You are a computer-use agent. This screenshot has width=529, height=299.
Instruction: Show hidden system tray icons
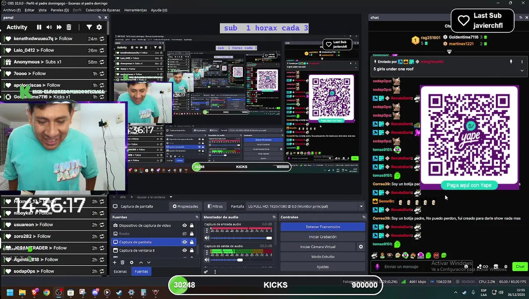click(456, 292)
